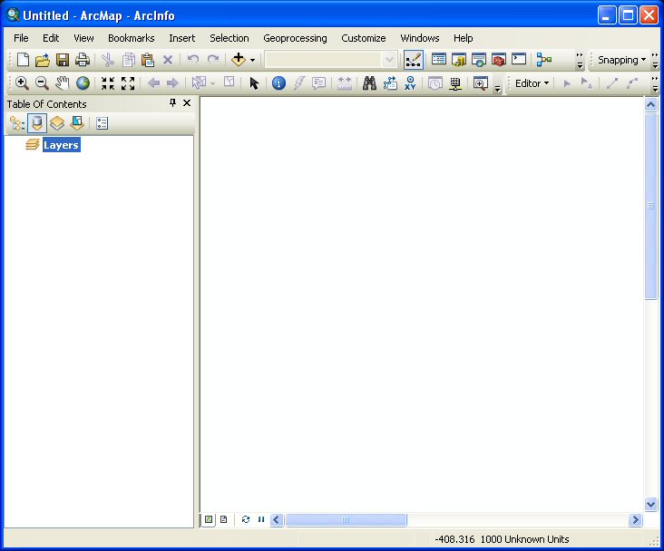Close the Table Of Contents panel
This screenshot has height=551, width=664.
coord(187,102)
